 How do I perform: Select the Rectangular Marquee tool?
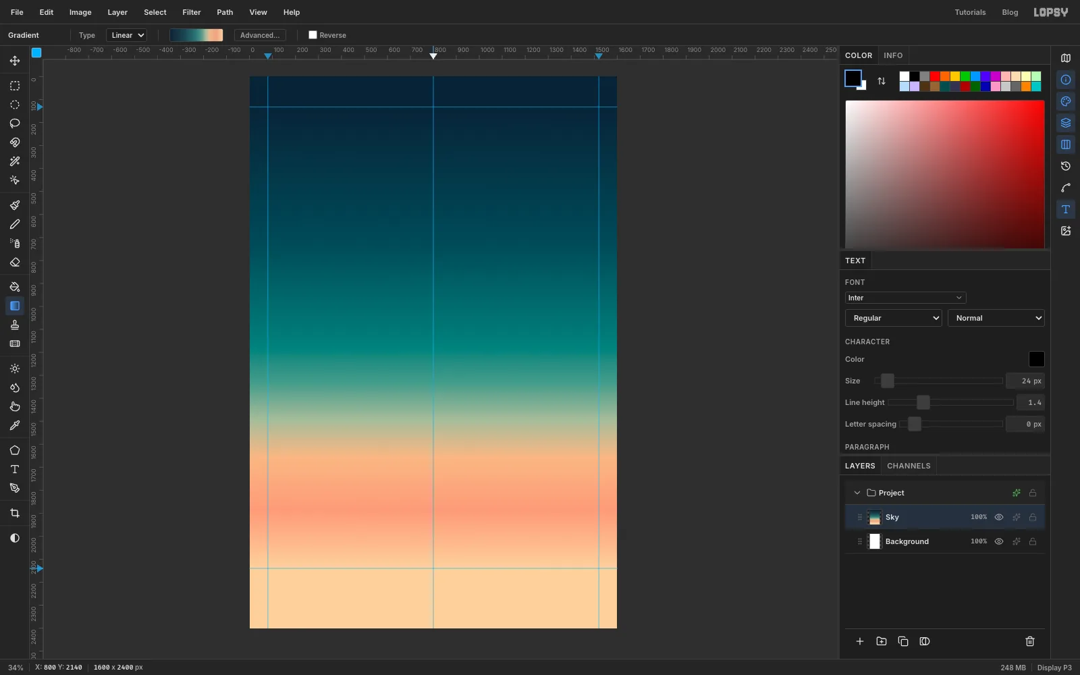click(x=15, y=86)
